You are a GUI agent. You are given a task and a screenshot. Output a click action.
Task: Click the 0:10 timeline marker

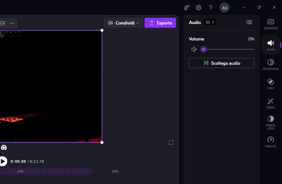coord(20,172)
